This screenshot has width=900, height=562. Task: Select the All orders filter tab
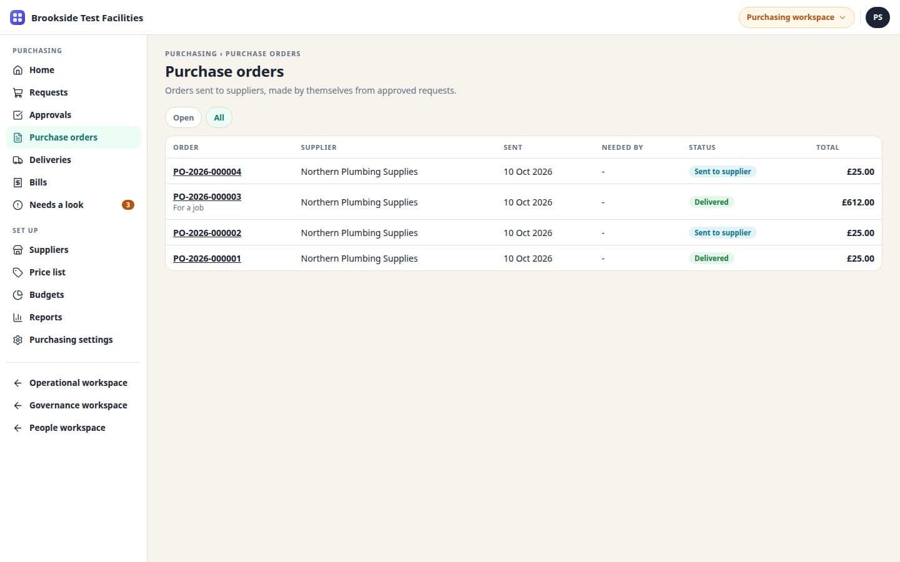(219, 117)
